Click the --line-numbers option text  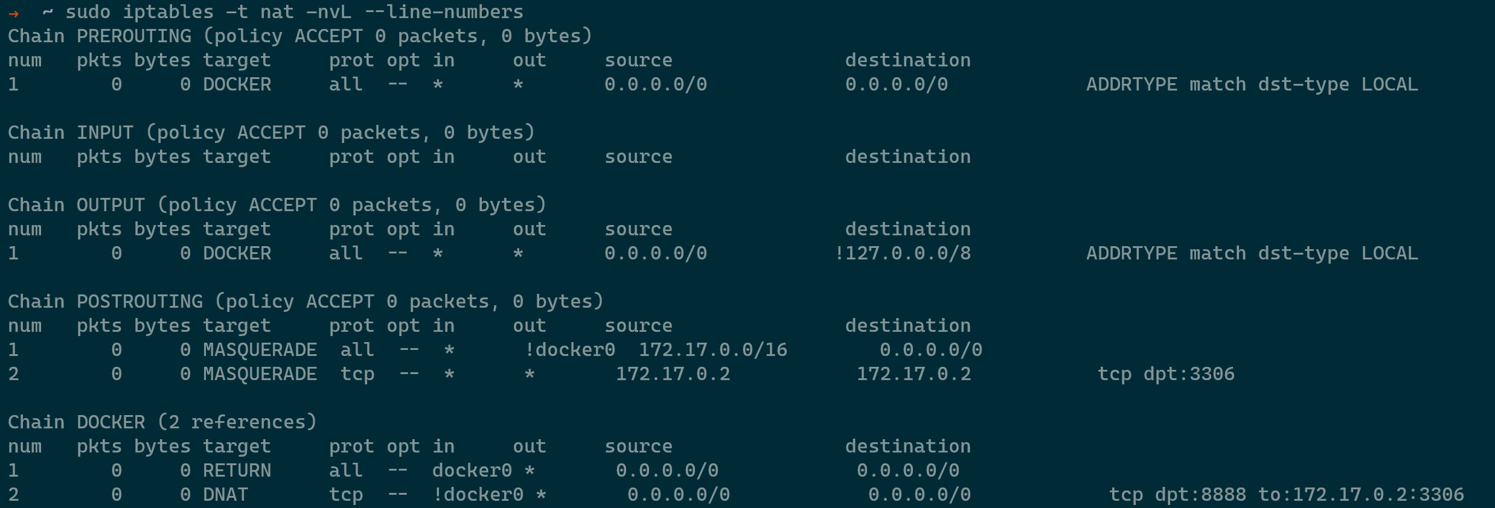[x=444, y=12]
